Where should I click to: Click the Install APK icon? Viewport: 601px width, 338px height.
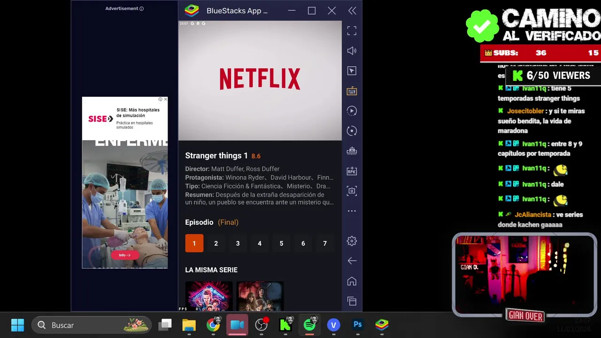(x=352, y=171)
